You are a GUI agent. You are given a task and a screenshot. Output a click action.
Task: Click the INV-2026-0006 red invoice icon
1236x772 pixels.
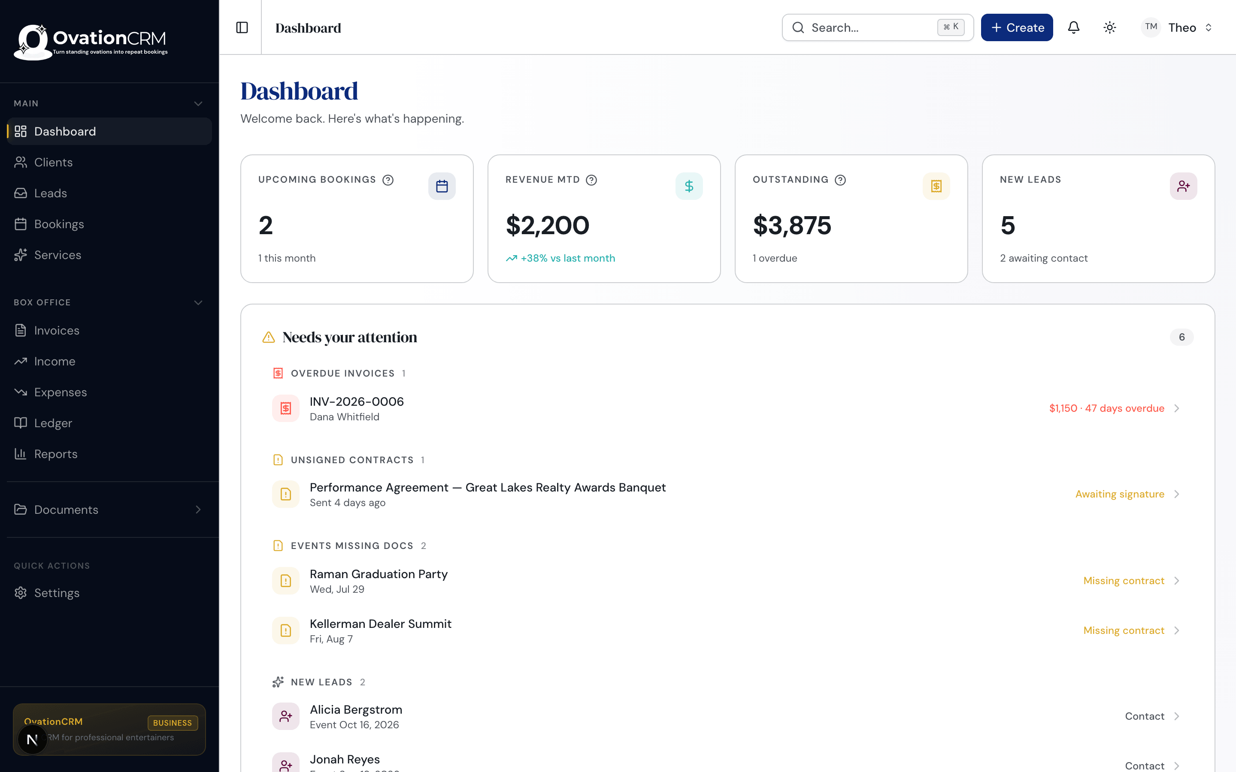tap(286, 408)
